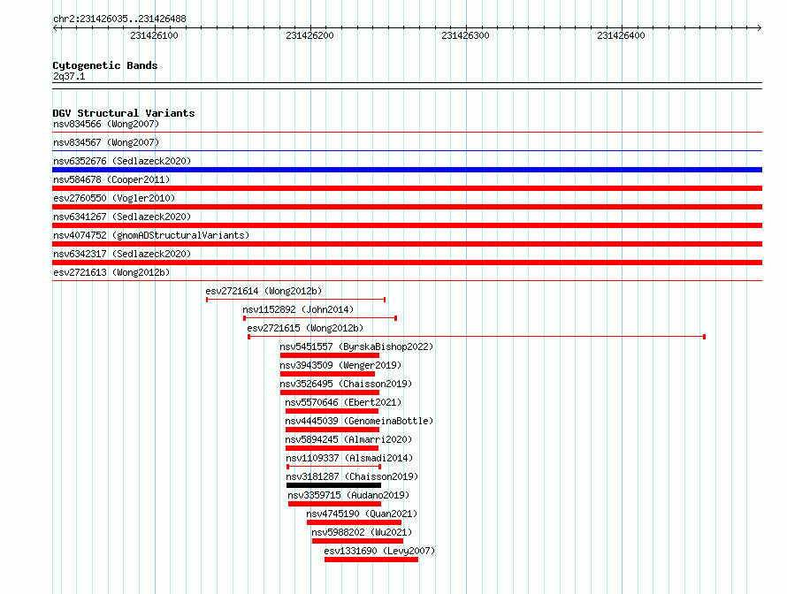Click the nsv6342317 (Sedlazeck2020) label
The height and width of the screenshot is (594, 787).
pyautogui.click(x=122, y=254)
